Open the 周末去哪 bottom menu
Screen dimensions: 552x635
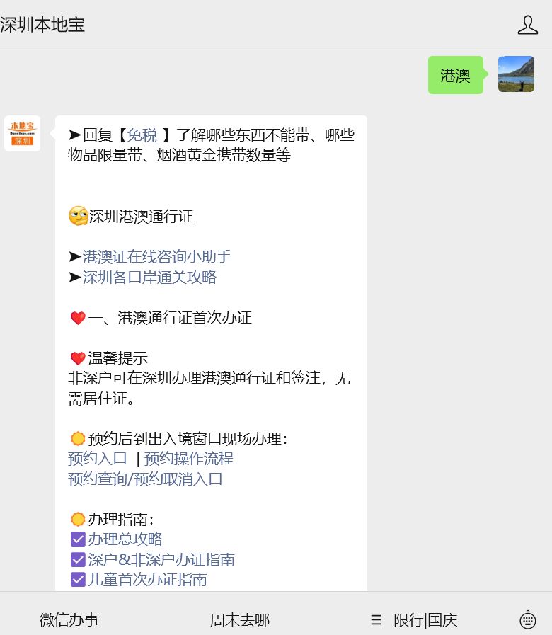click(240, 620)
